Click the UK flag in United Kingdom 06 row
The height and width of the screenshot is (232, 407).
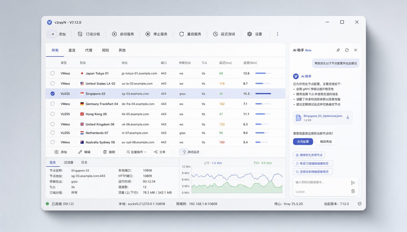tap(82, 124)
